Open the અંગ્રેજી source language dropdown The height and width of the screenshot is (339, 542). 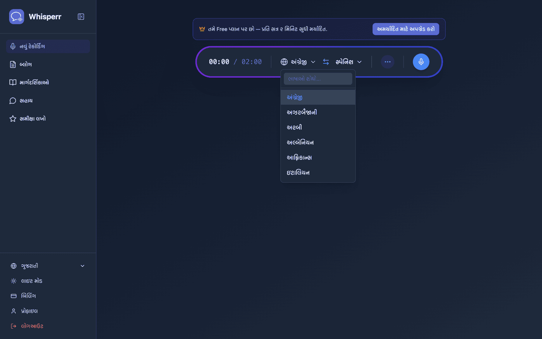point(298,62)
